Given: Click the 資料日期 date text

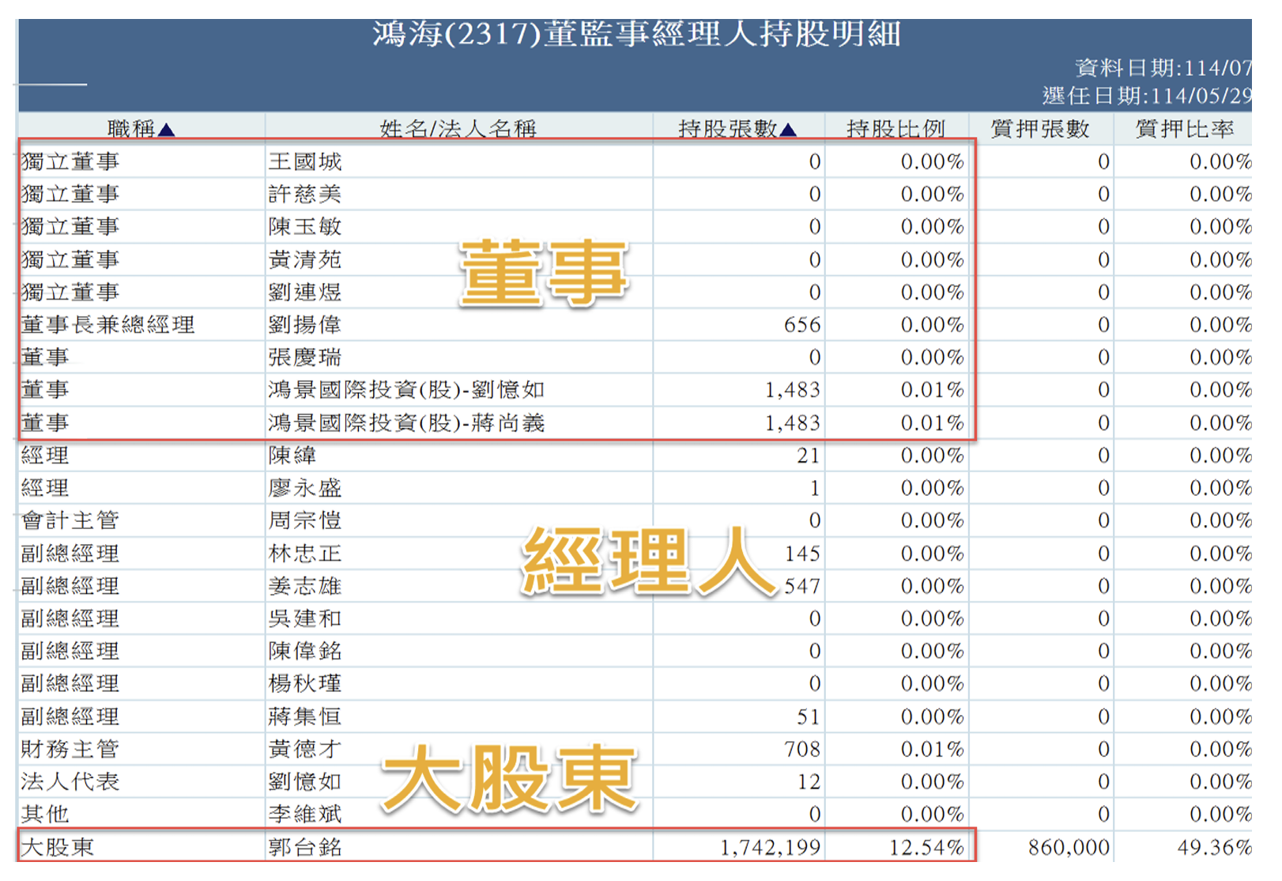Looking at the screenshot, I should coord(1163,68).
